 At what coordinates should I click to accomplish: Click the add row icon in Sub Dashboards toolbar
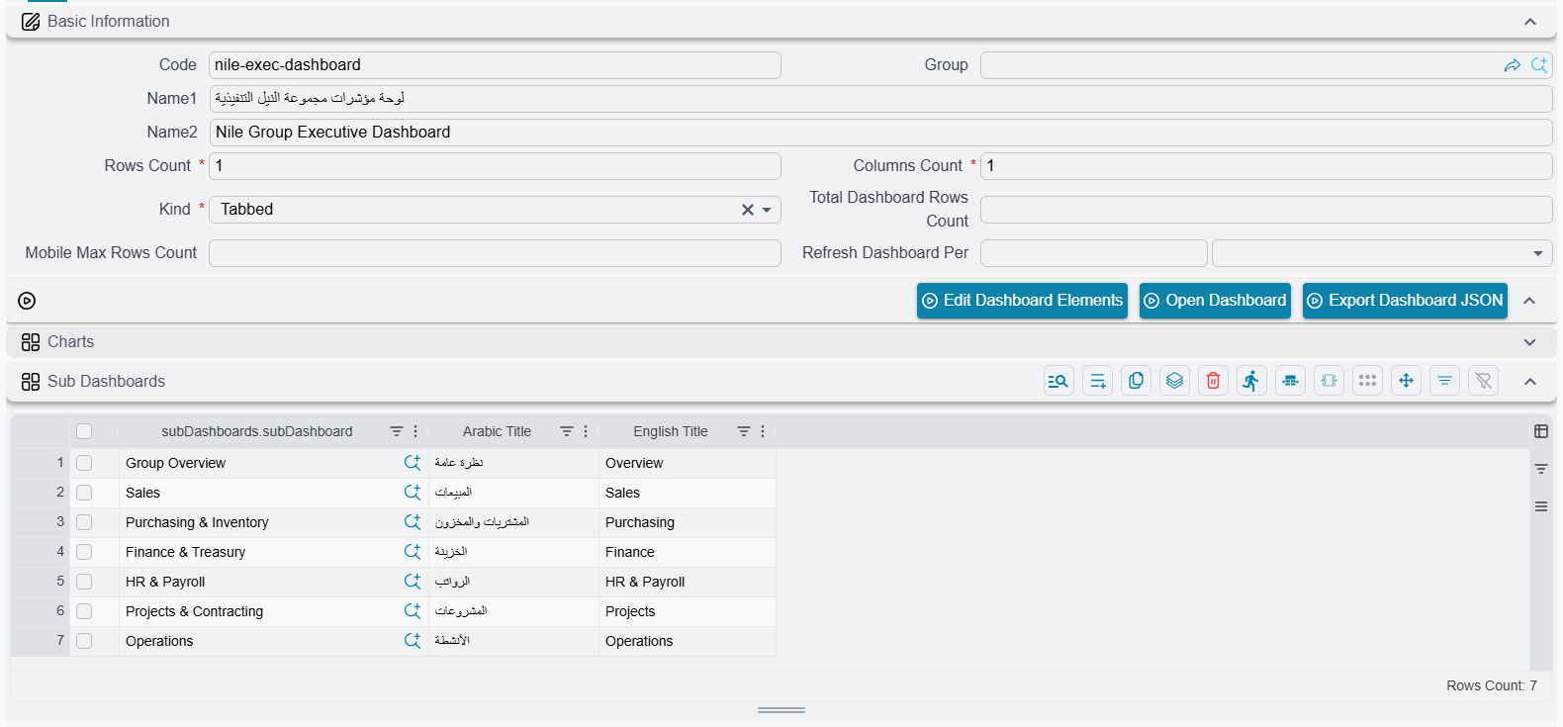(1097, 381)
